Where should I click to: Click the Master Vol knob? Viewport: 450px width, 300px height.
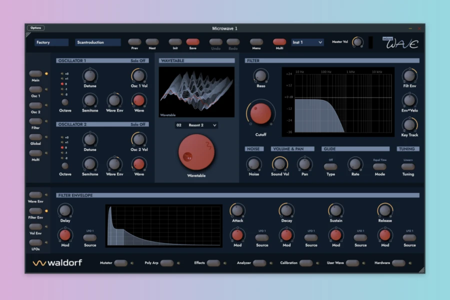(357, 42)
